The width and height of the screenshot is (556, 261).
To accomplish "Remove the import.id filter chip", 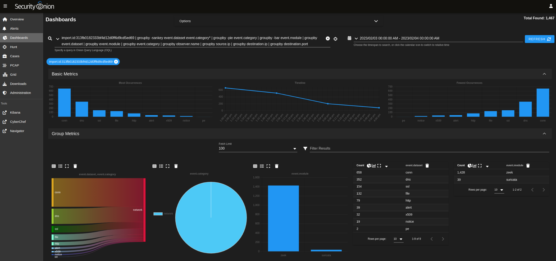I will pyautogui.click(x=116, y=62).
